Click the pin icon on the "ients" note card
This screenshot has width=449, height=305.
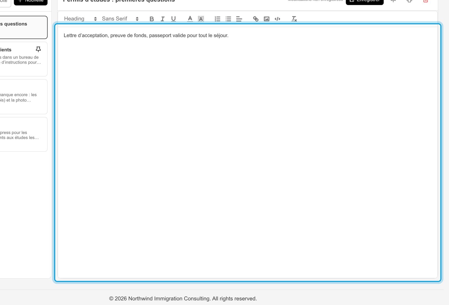[x=38, y=49]
